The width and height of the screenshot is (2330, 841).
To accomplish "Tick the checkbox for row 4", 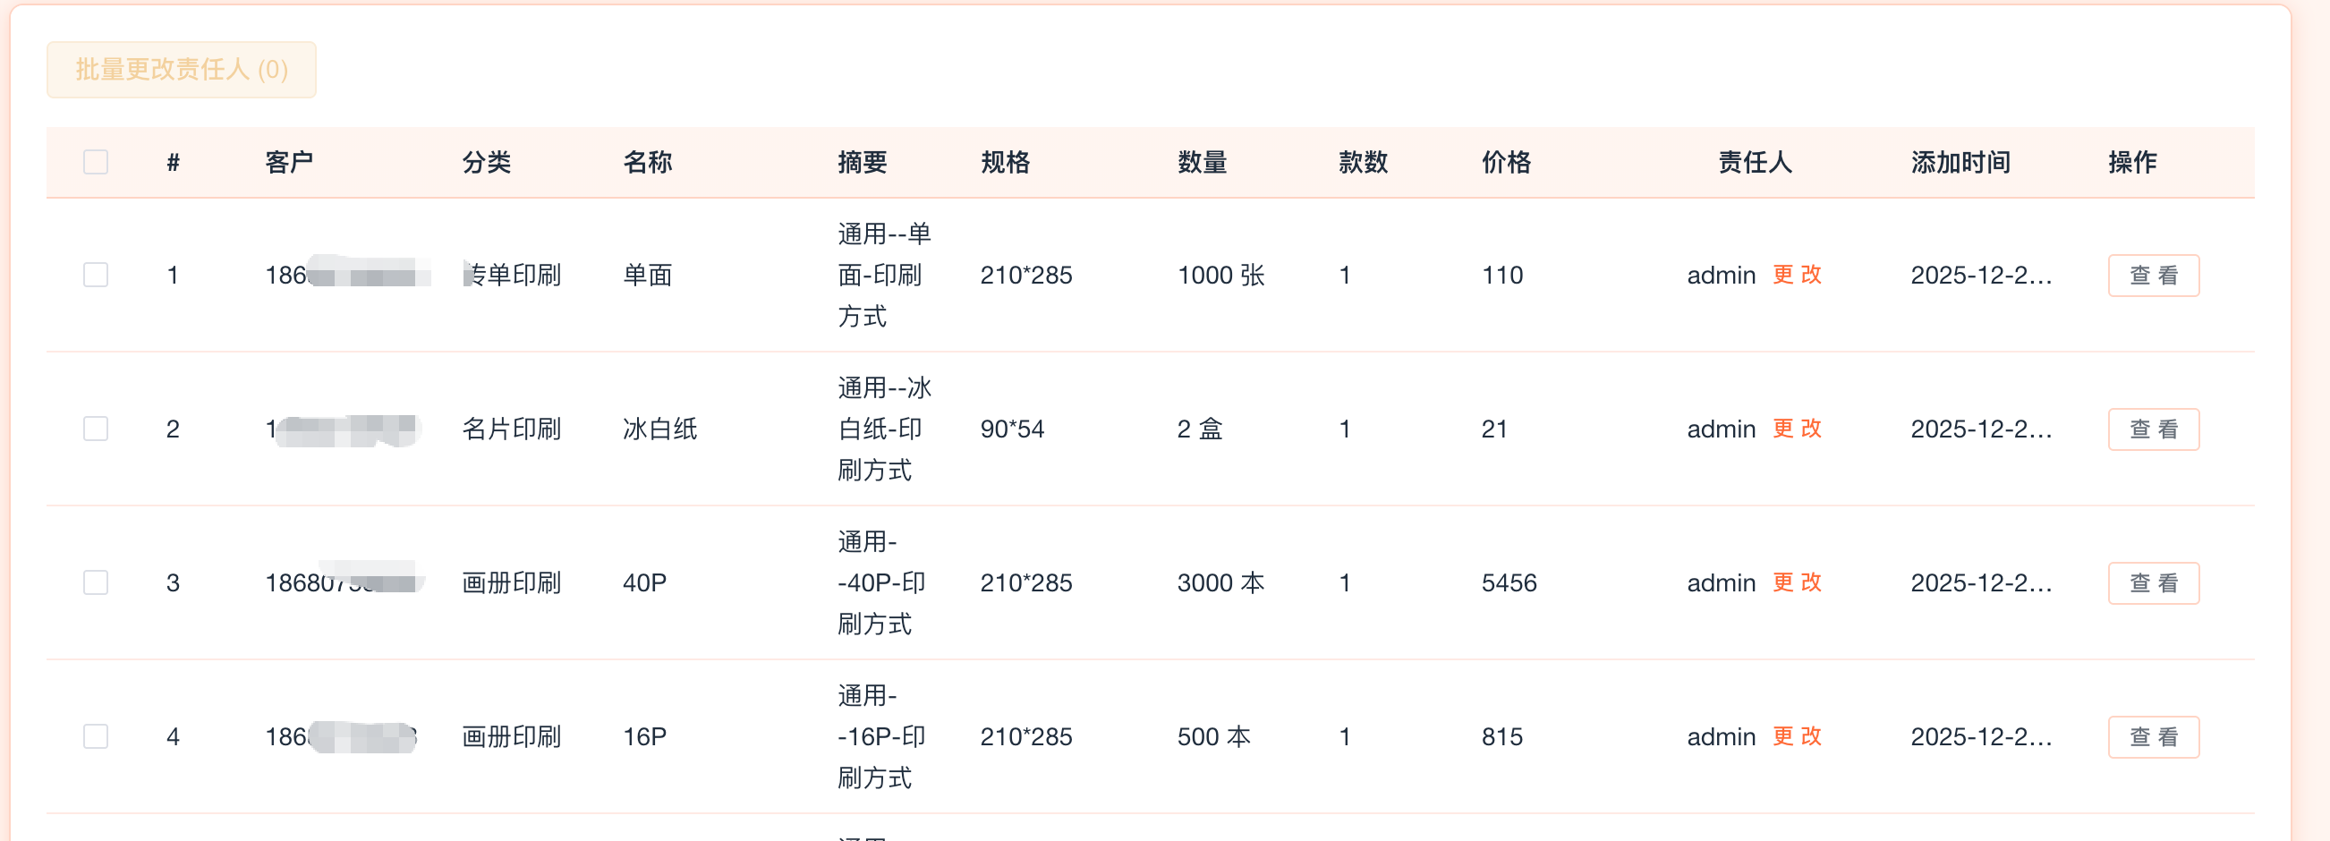I will pyautogui.click(x=96, y=736).
